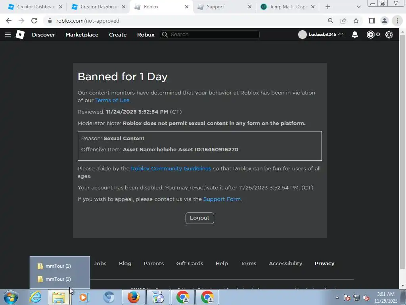The image size is (406, 305).
Task: Select the second mmTour (1) window preview
Action: coord(60,279)
